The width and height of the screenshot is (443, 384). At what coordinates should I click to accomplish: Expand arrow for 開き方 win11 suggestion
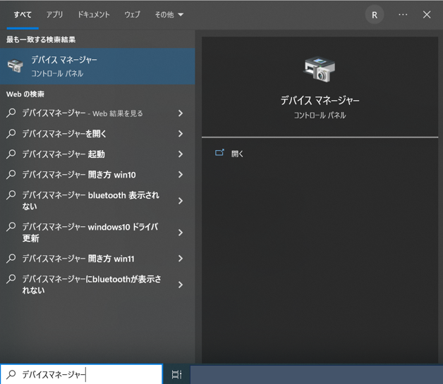(x=181, y=259)
